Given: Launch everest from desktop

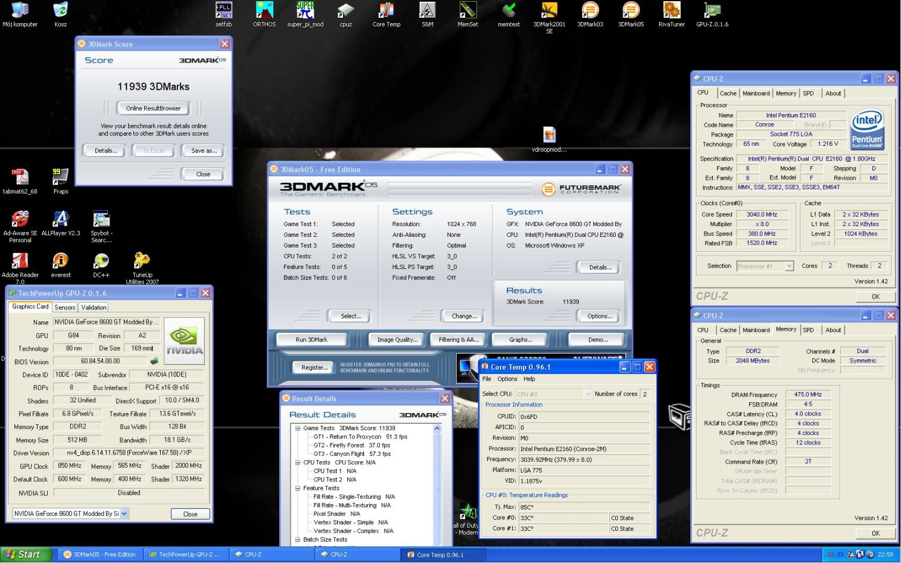Looking at the screenshot, I should 61,265.
